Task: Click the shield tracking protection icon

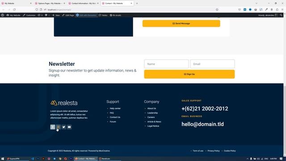Action: (37, 9)
